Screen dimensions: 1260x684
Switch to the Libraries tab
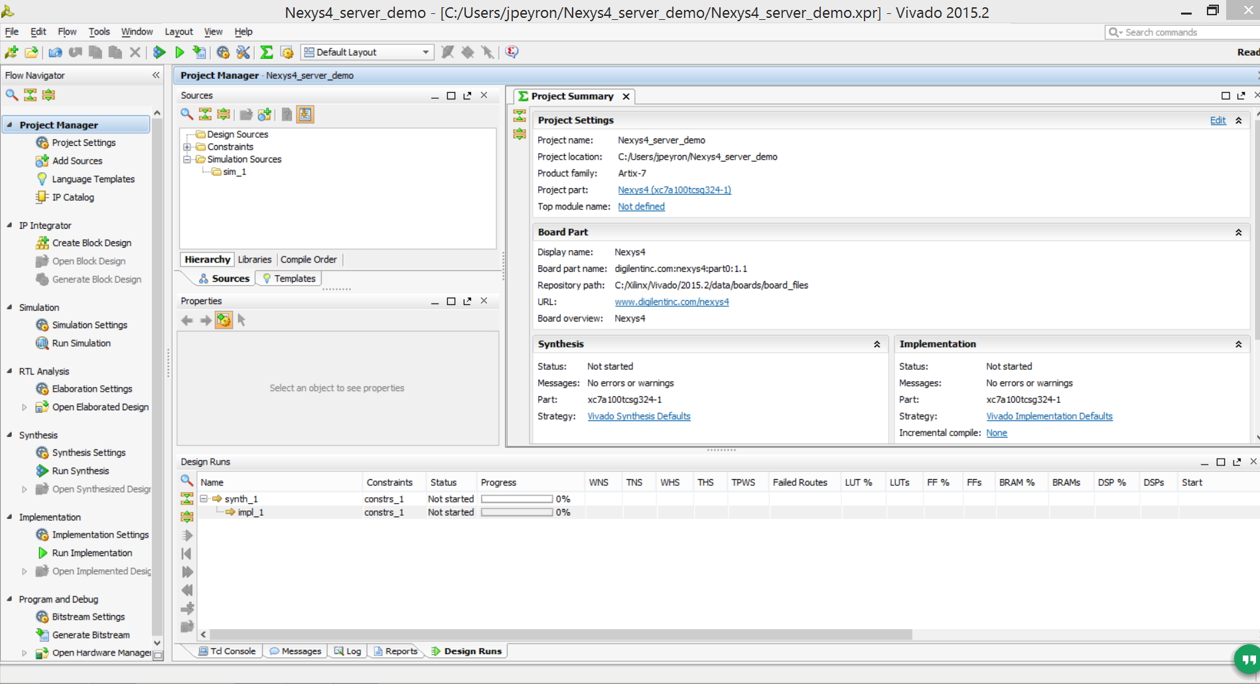tap(255, 260)
